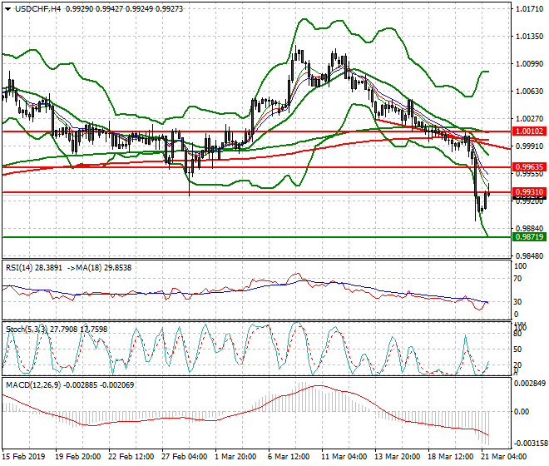This screenshot has height=466, width=549.
Task: Click the 21 Mar 04:00 time label
Action: pyautogui.click(x=503, y=457)
